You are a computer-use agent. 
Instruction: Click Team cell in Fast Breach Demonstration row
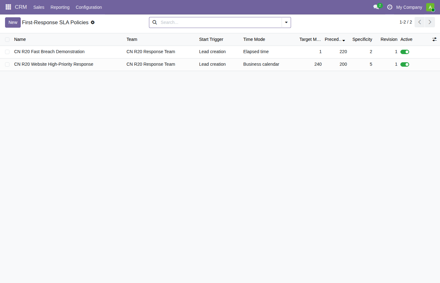[151, 52]
